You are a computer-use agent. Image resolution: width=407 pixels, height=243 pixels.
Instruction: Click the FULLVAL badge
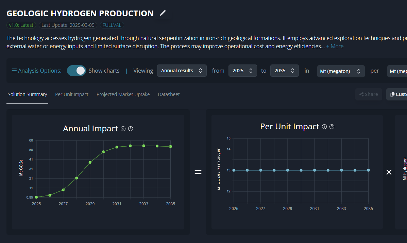coord(112,25)
